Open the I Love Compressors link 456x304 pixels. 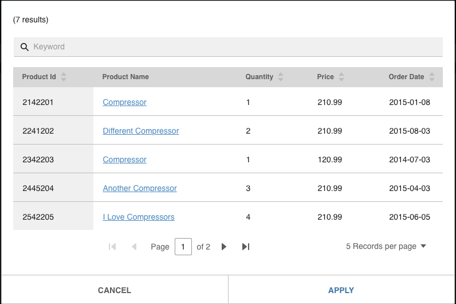139,217
